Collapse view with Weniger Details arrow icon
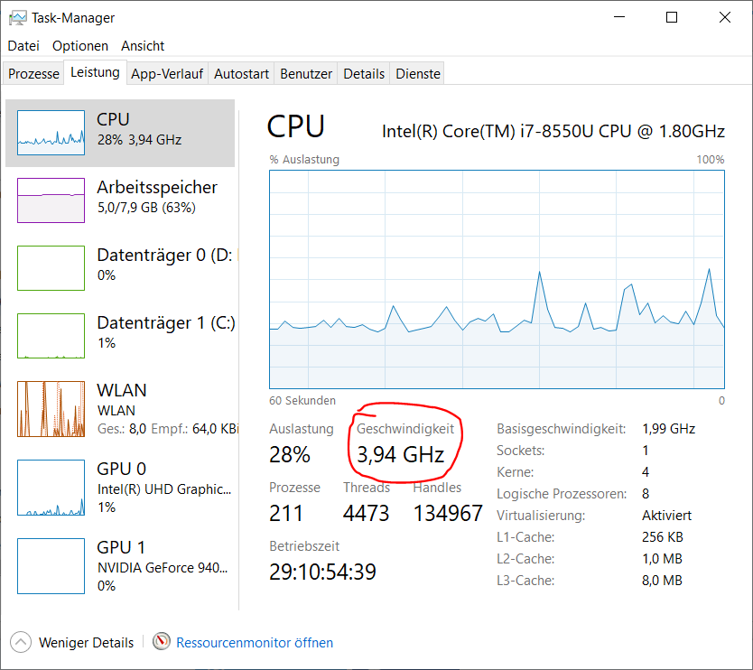This screenshot has width=753, height=670. click(x=21, y=642)
